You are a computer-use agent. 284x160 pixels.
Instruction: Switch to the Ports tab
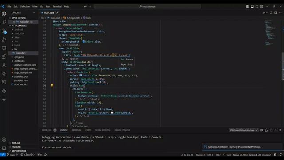tap(88, 130)
